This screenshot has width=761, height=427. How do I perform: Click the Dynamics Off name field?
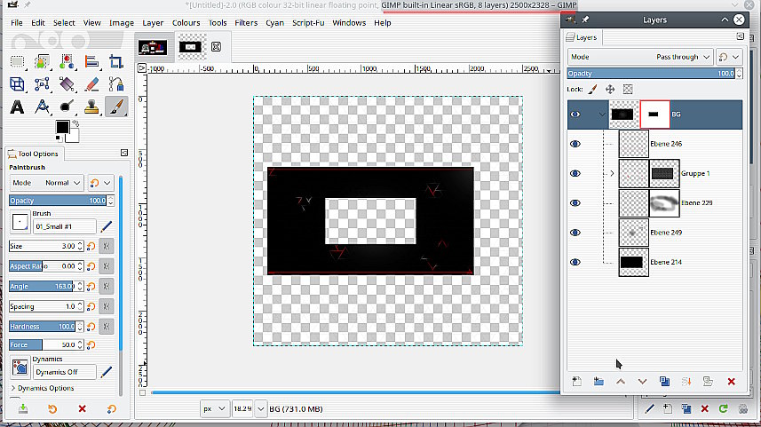point(64,372)
